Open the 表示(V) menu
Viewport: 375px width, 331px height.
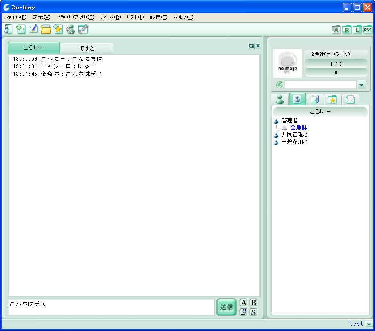click(x=41, y=17)
